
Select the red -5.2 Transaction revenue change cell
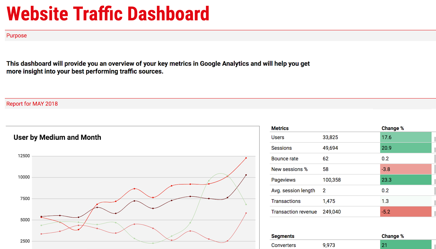pos(405,211)
